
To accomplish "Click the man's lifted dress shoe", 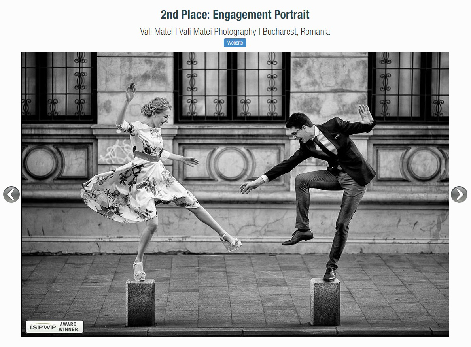I will [298, 238].
